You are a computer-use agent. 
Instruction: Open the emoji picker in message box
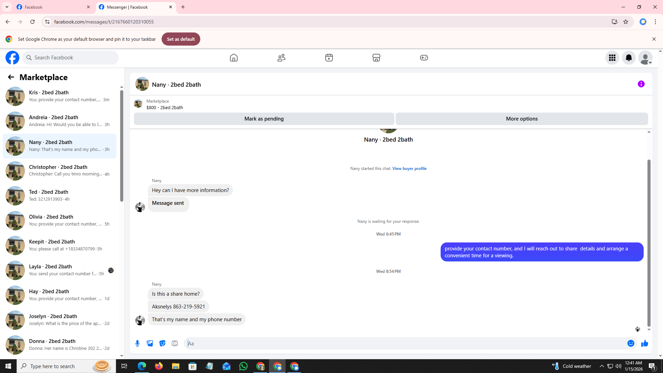click(x=631, y=343)
